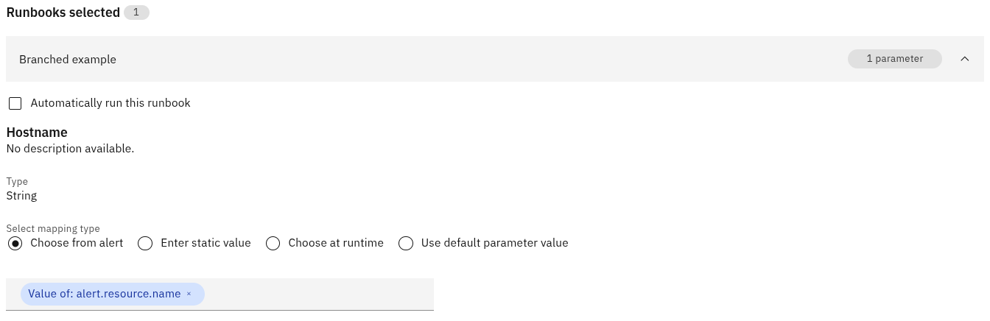Select the Use default parameter value option
Screen dimensions: 990x321
(x=406, y=243)
